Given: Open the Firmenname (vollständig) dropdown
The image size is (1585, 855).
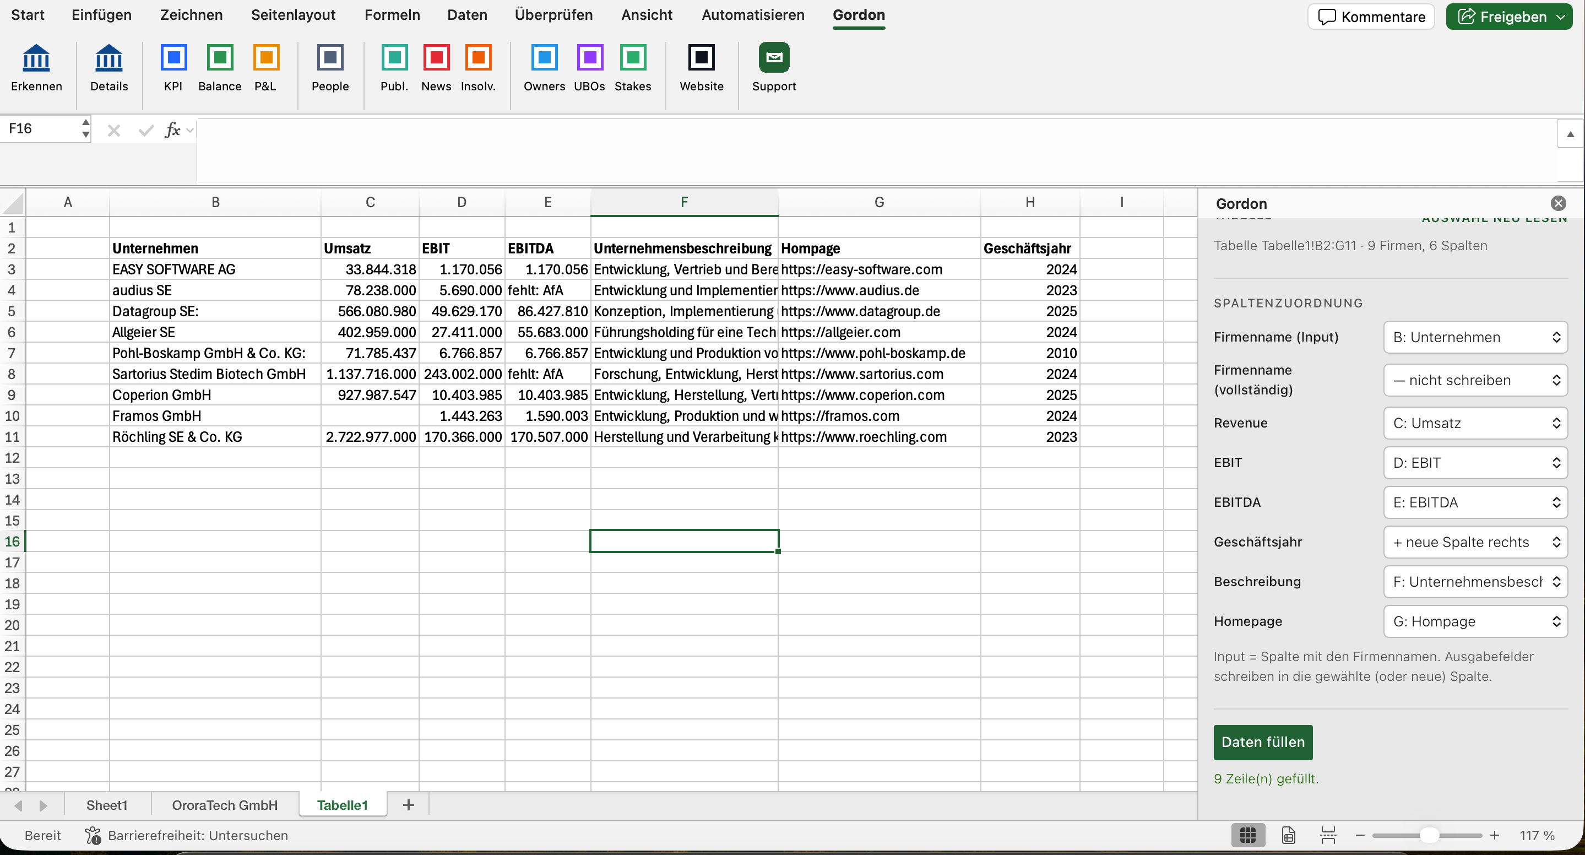Looking at the screenshot, I should click(1475, 381).
